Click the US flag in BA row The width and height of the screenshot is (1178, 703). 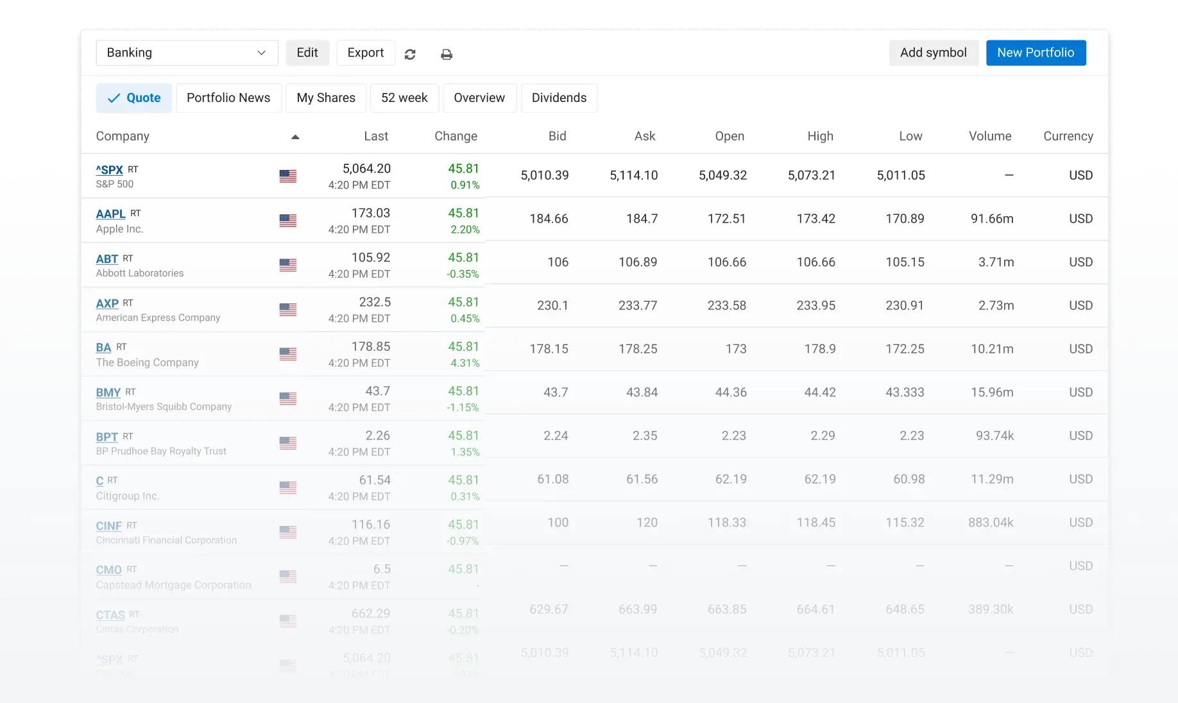(x=288, y=354)
